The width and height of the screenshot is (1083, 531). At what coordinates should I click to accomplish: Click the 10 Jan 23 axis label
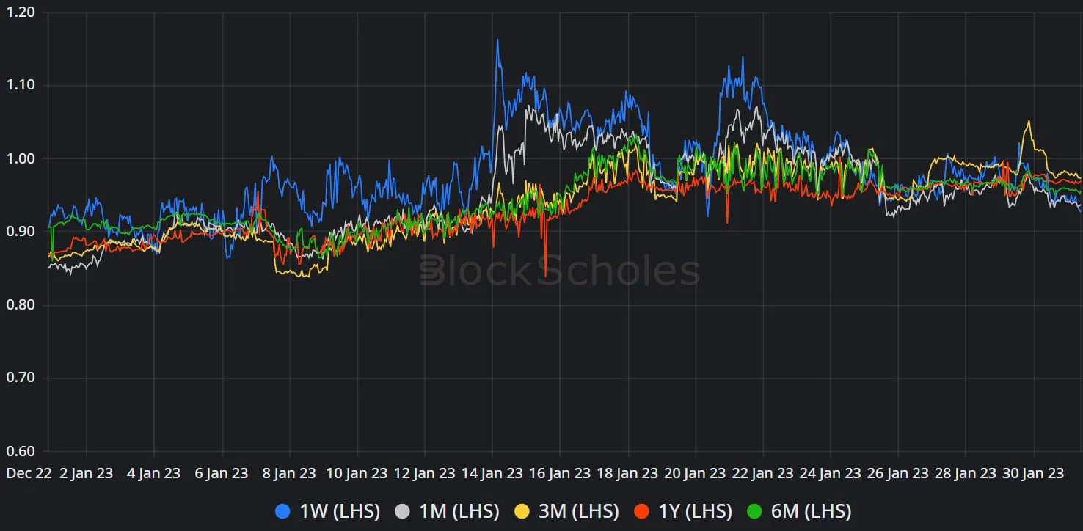357,473
